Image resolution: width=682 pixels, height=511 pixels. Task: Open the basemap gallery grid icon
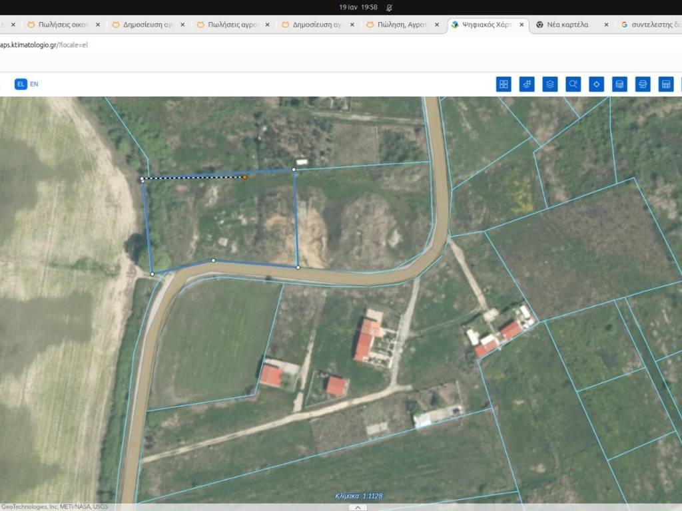click(x=504, y=85)
